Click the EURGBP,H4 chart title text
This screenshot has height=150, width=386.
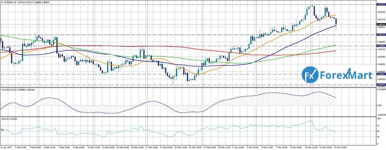coord(10,2)
